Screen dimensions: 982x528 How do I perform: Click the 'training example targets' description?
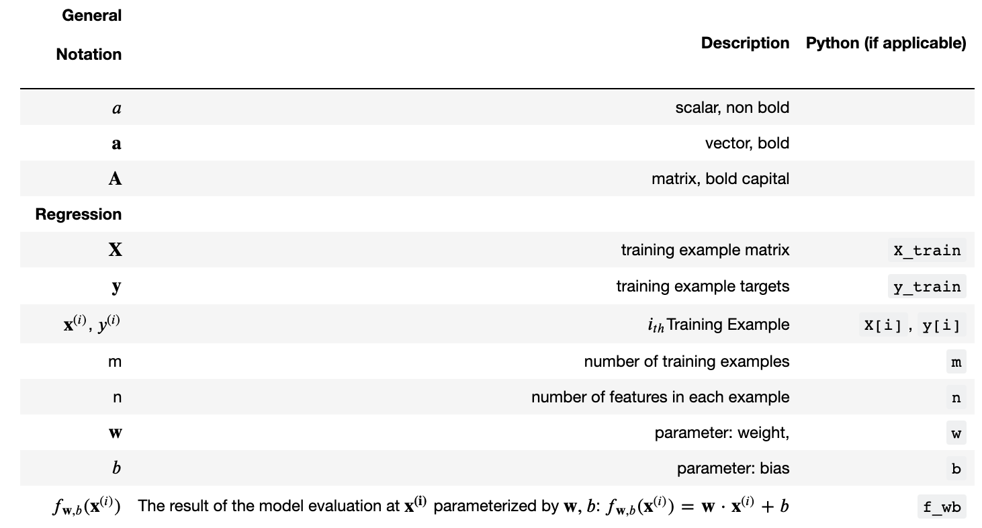(703, 286)
